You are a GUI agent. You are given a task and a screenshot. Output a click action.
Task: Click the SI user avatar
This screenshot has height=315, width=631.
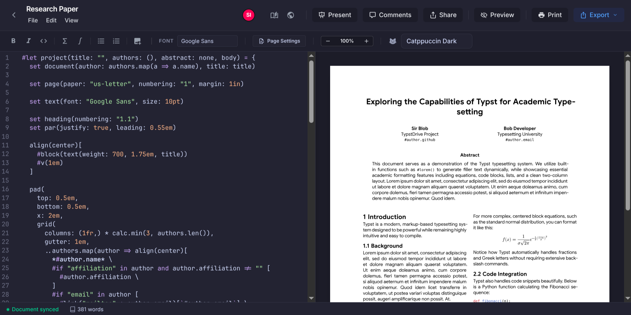coord(248,15)
